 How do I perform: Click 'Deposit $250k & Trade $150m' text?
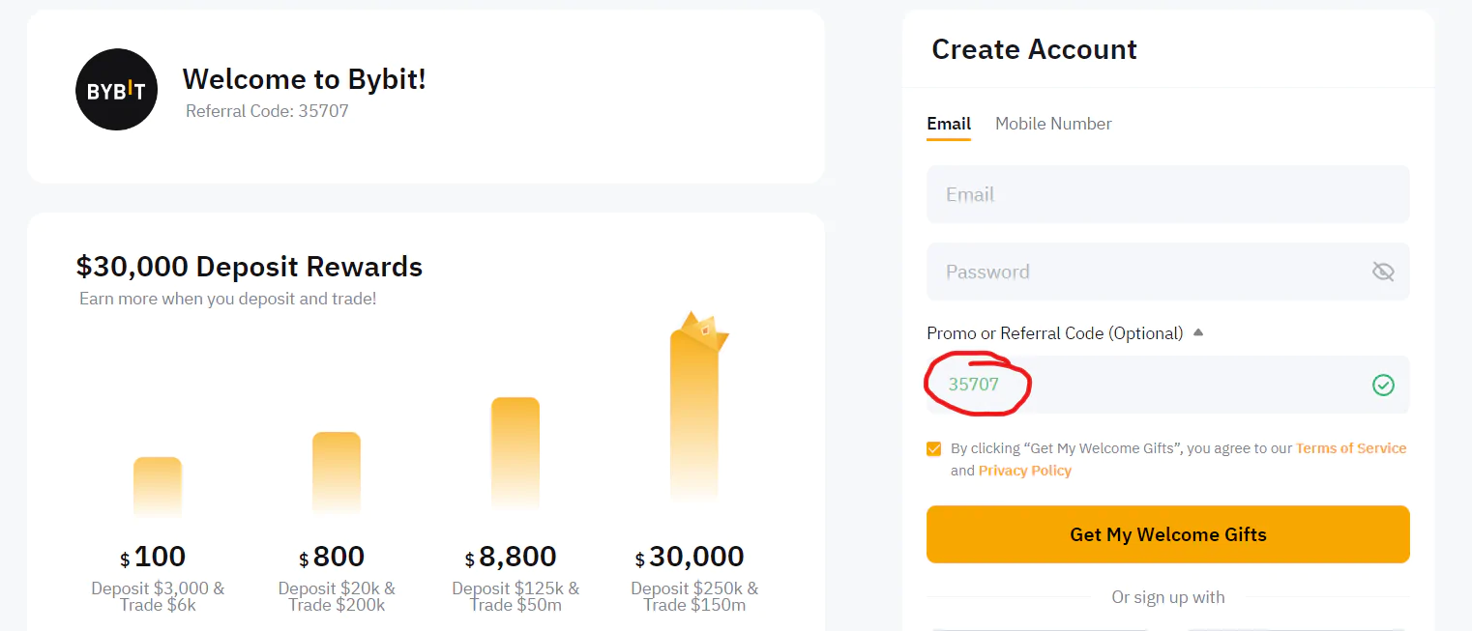694,596
